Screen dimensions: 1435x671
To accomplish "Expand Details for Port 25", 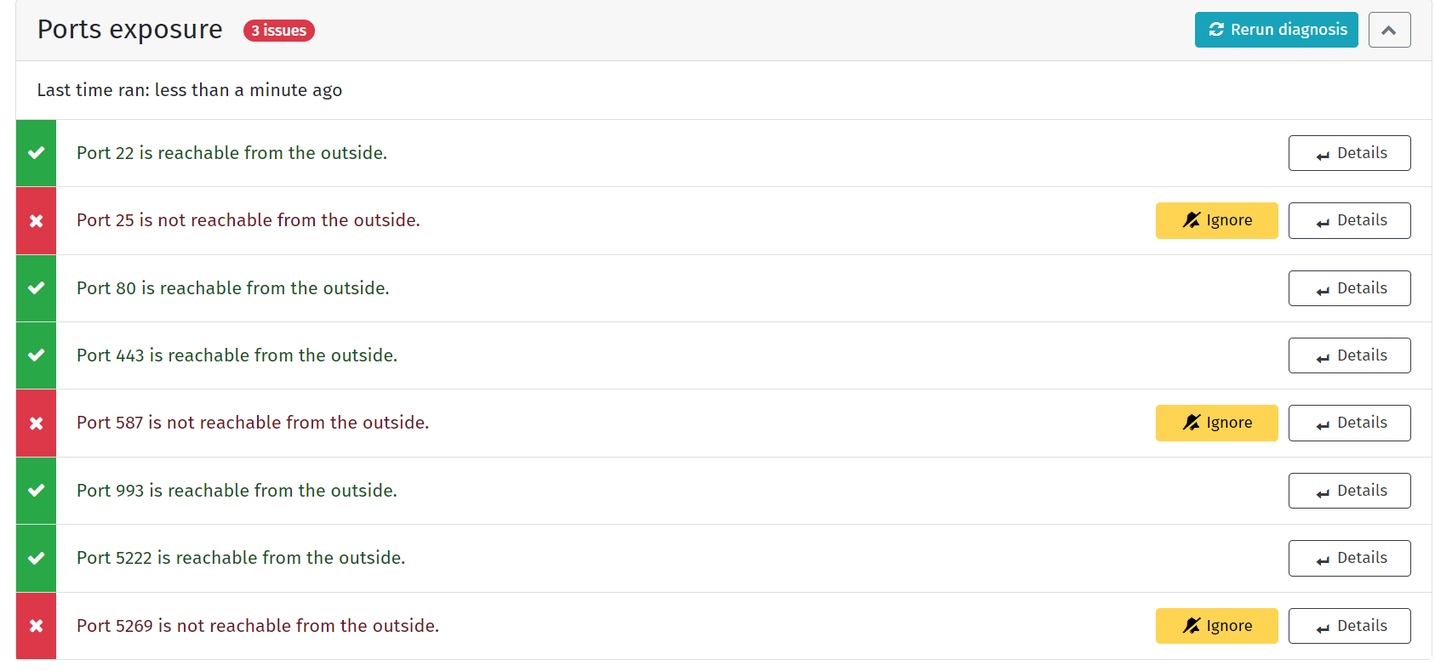I will 1349,220.
